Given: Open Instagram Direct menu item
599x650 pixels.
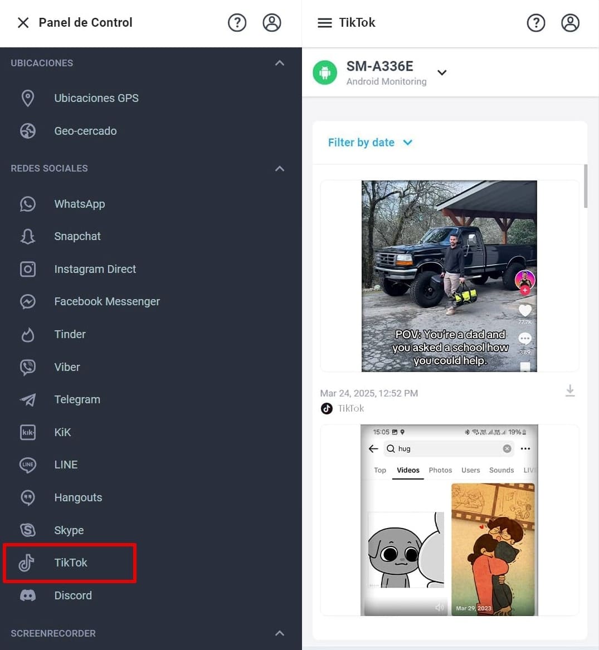Looking at the screenshot, I should (x=95, y=269).
